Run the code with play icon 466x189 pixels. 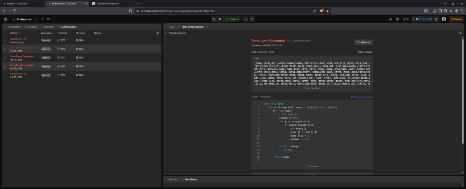(x=220, y=19)
